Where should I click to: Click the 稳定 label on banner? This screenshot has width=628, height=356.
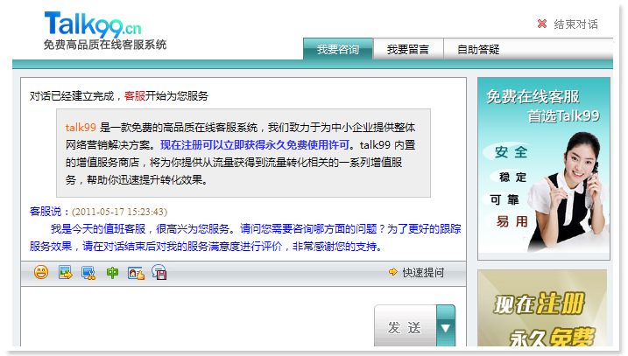pyautogui.click(x=512, y=177)
